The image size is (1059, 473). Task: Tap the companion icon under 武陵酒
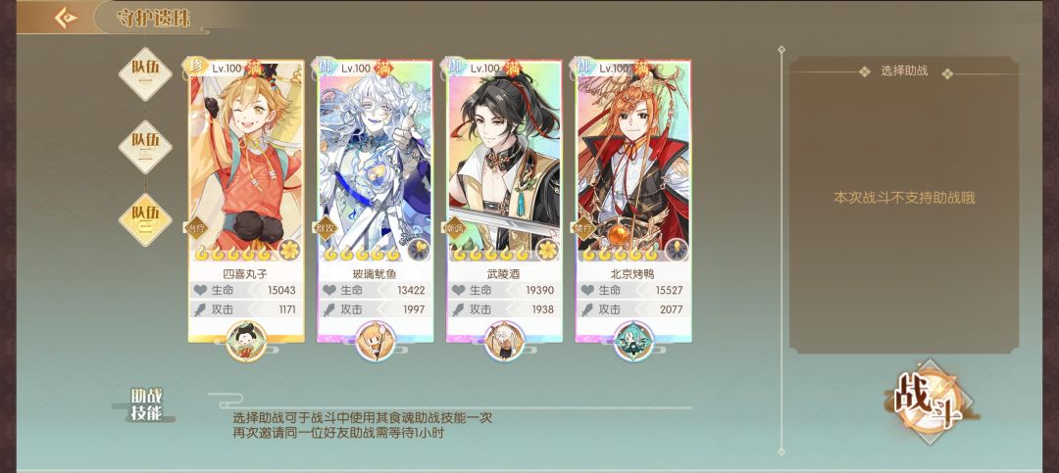pyautogui.click(x=505, y=342)
